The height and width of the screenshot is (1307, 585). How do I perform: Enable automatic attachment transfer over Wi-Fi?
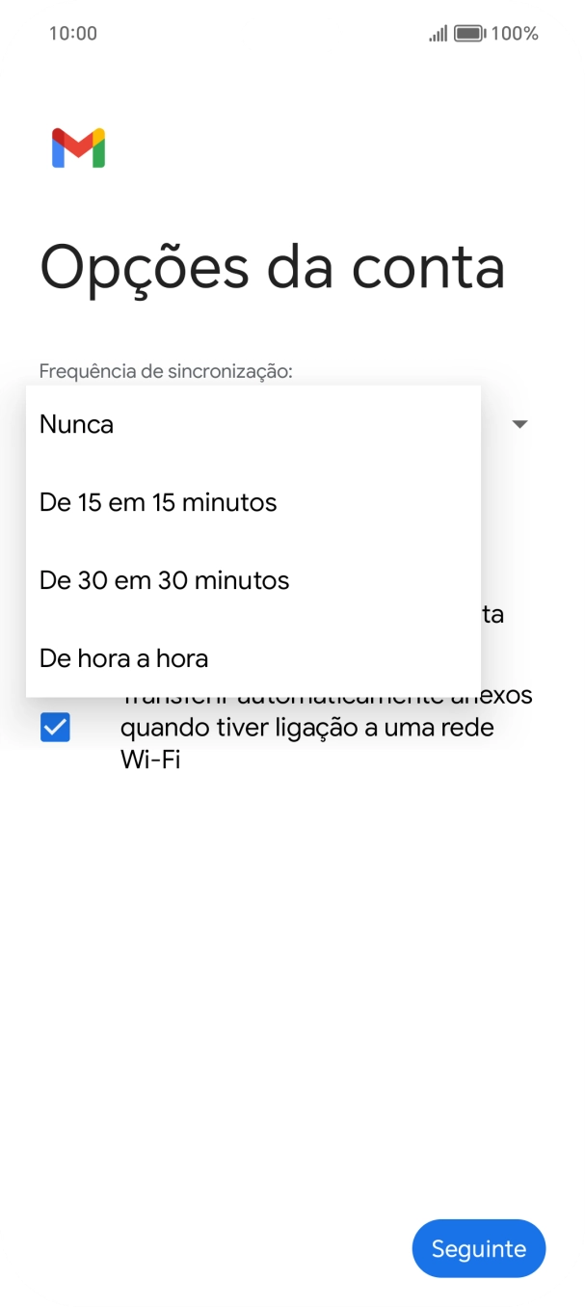[x=55, y=727]
